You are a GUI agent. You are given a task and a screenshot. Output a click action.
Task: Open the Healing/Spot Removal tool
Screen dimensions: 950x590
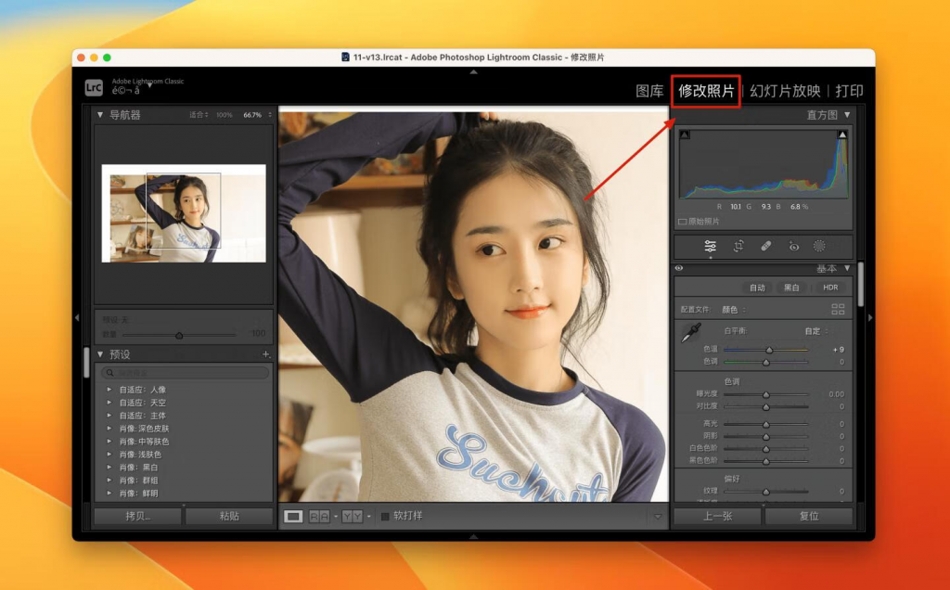click(x=764, y=246)
